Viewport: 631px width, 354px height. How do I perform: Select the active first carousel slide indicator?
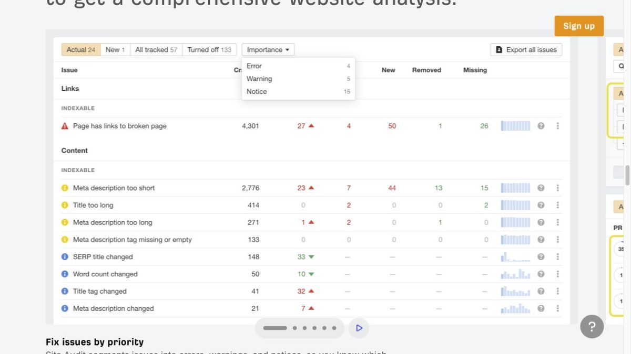coord(275,328)
